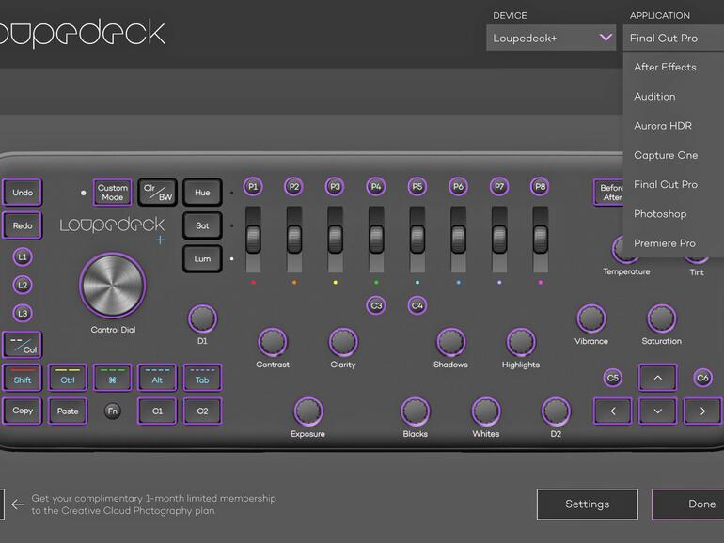Select the Hue mode key
724x543 pixels.
pos(202,193)
